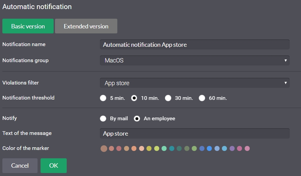Switch to the Basic version tab

(28, 26)
